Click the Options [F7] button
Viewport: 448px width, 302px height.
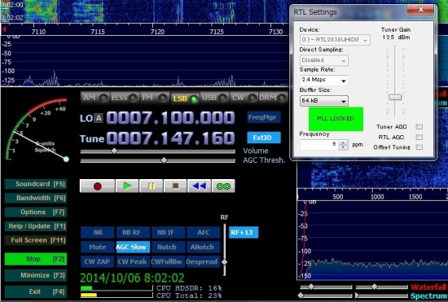[x=36, y=212]
